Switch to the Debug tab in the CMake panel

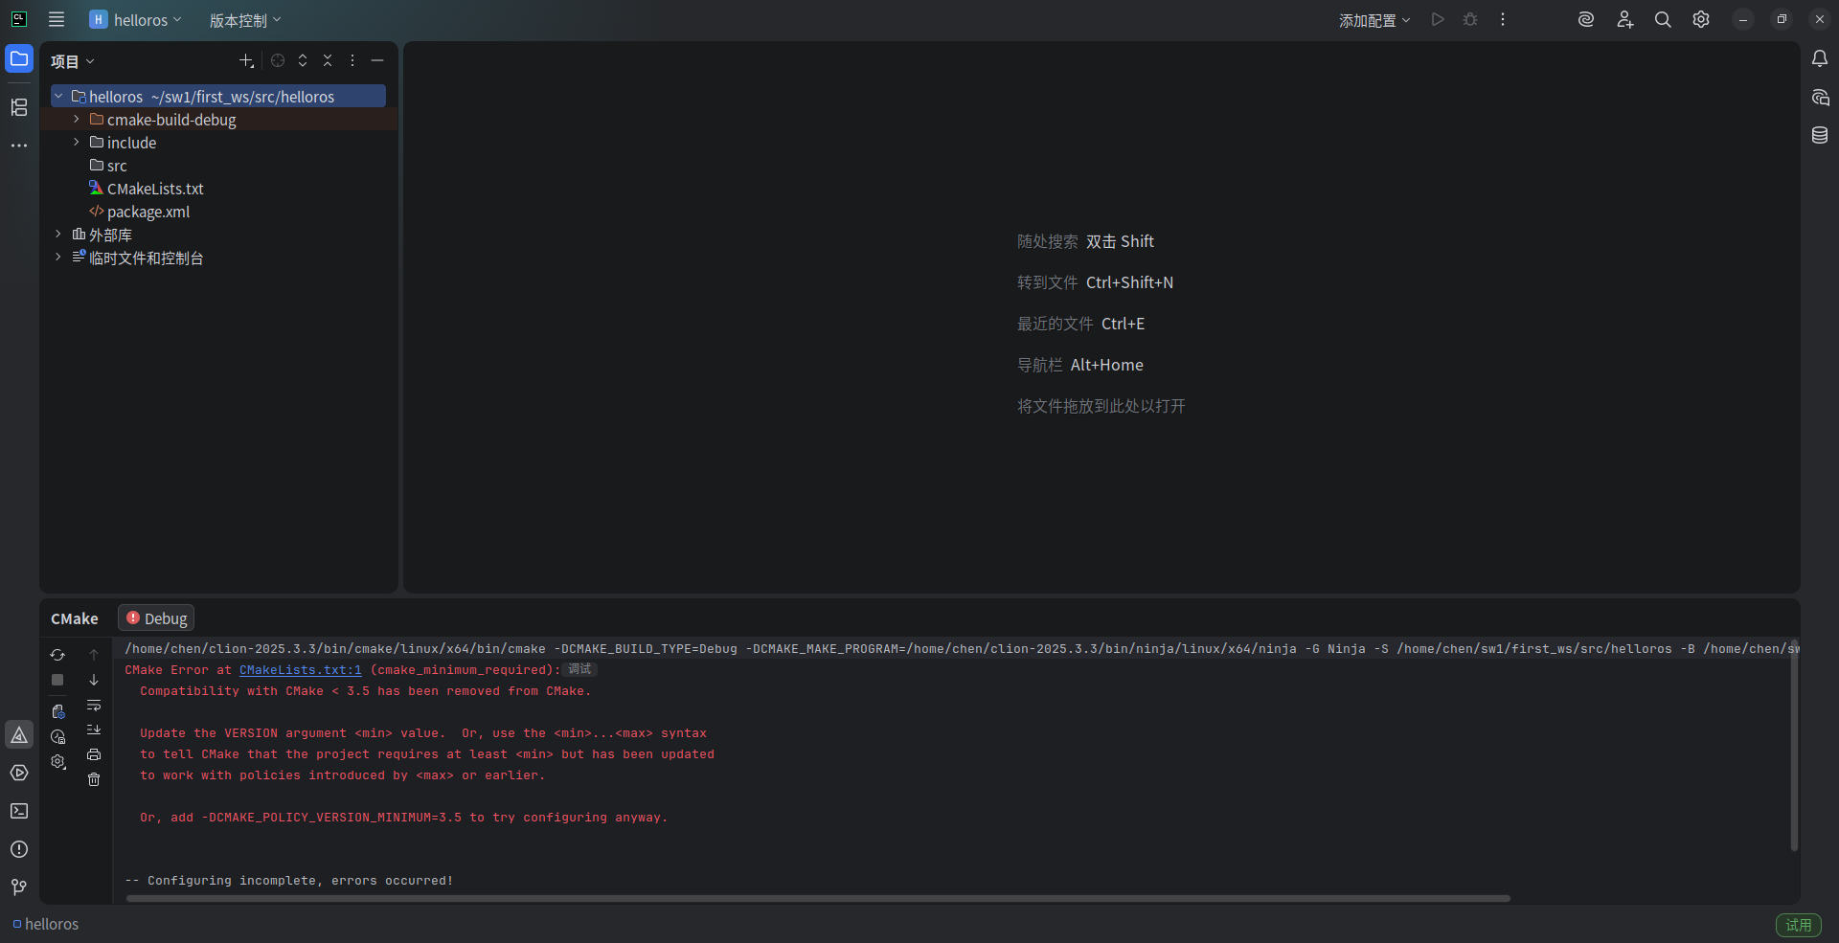point(156,618)
